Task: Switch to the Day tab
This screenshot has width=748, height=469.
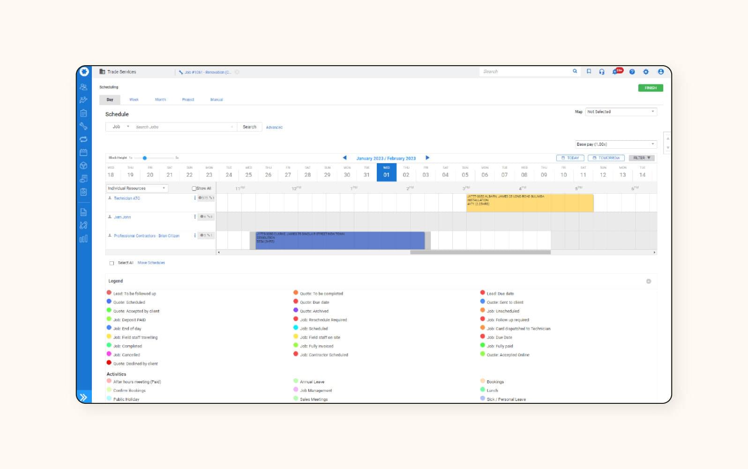Action: (110, 99)
